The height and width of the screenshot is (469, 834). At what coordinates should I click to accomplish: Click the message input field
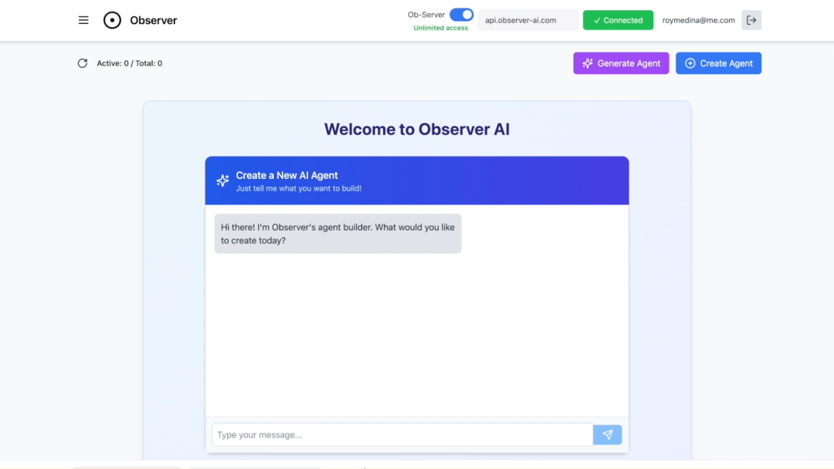(402, 434)
